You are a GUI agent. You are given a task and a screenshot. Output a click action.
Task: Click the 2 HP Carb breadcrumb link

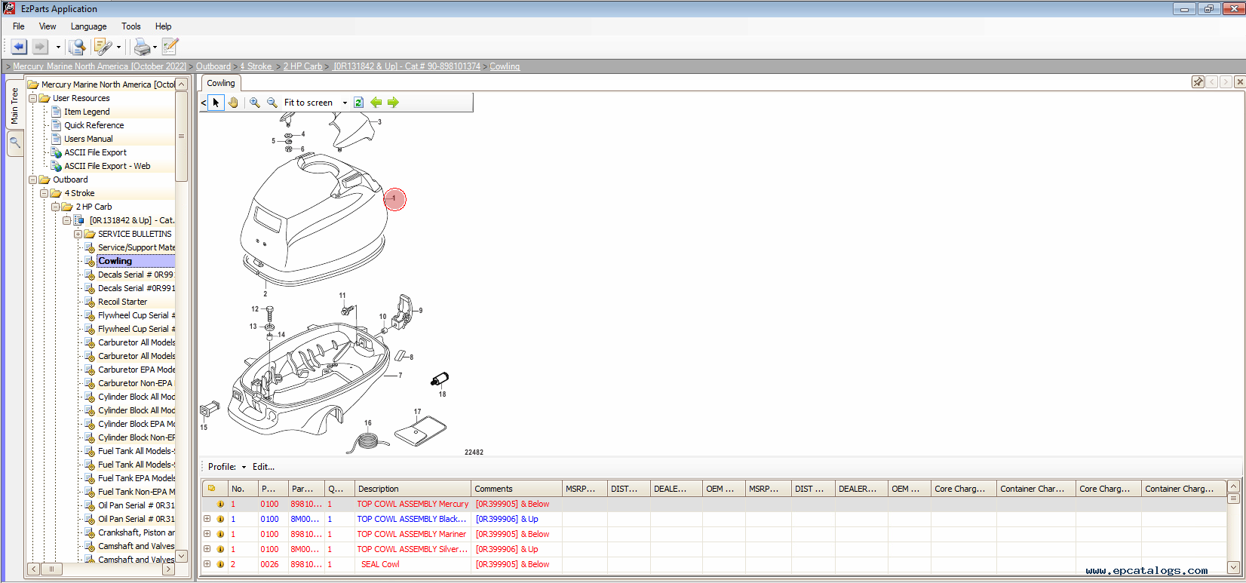click(x=303, y=66)
